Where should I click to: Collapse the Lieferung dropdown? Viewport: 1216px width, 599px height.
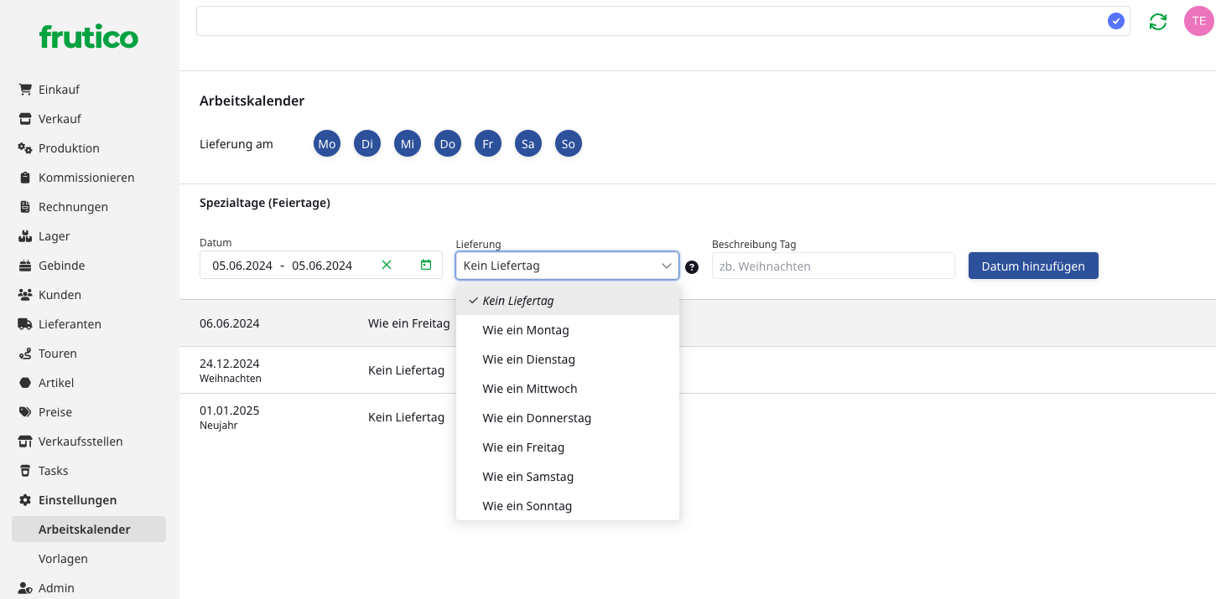coord(667,266)
